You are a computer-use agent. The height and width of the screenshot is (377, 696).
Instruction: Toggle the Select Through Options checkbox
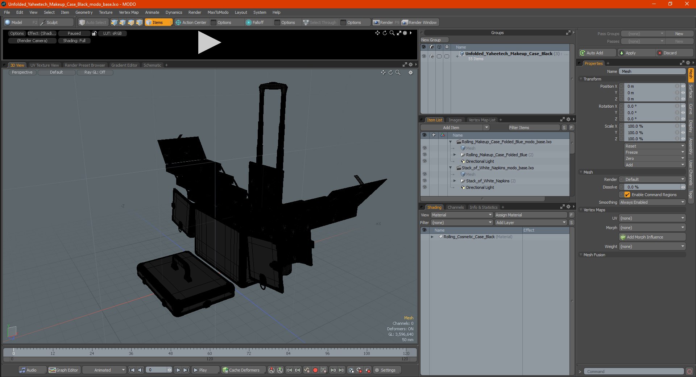(x=343, y=22)
